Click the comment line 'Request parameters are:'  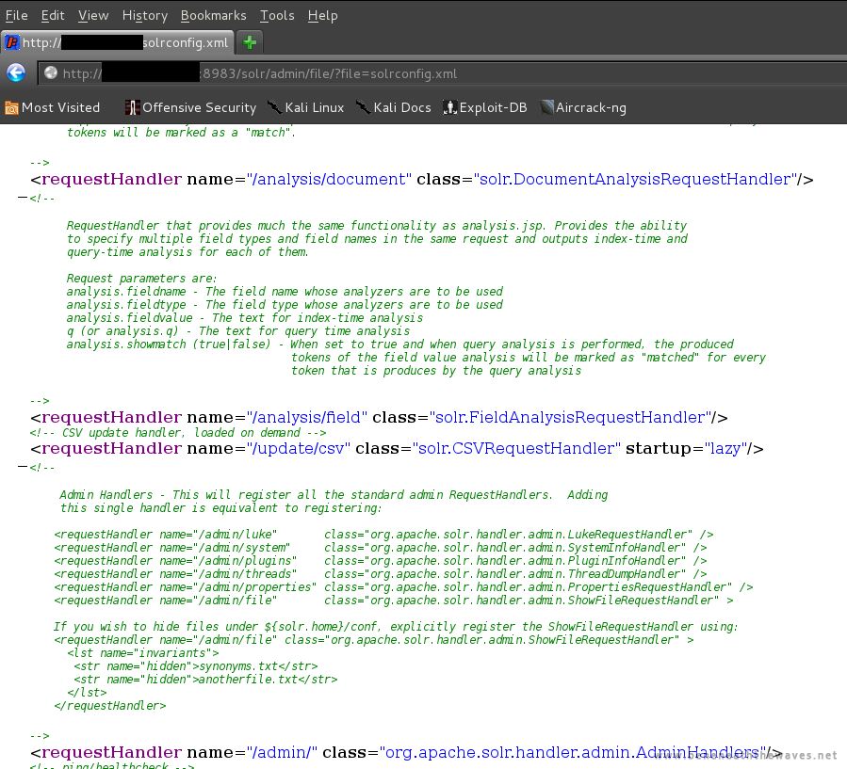(141, 279)
